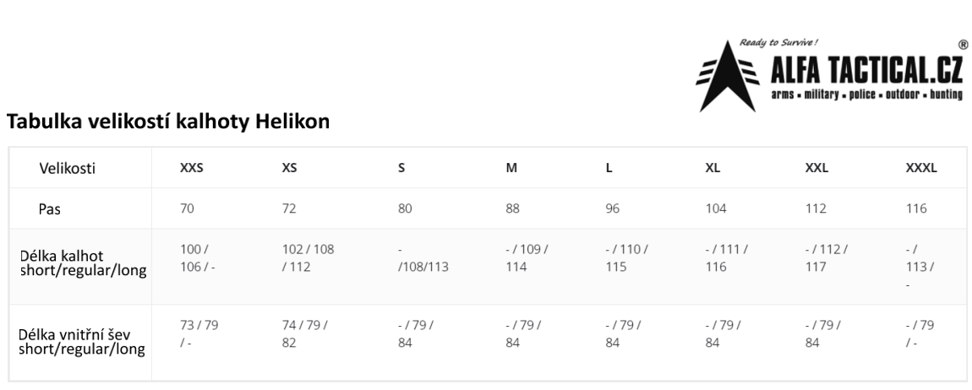Click waist value 104 for XL
The height and width of the screenshot is (390, 972).
coord(715,209)
